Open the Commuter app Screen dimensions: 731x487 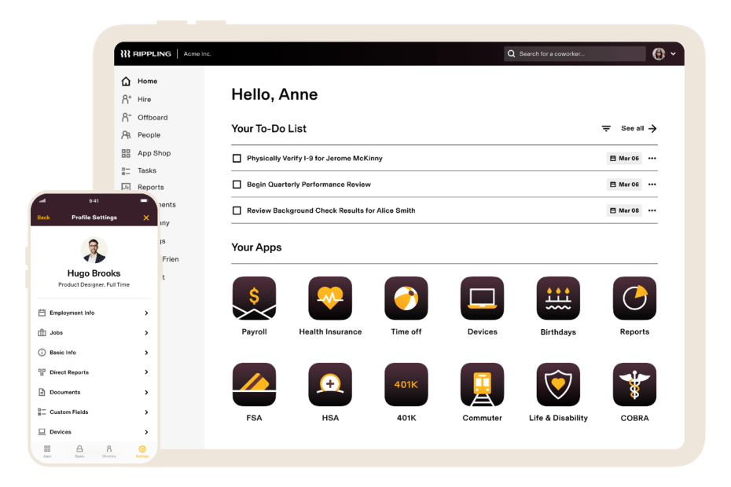(x=482, y=384)
